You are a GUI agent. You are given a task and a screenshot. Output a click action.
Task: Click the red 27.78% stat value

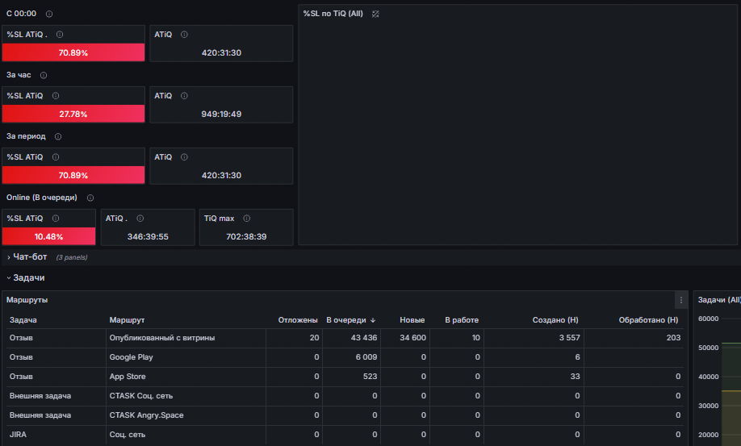pyautogui.click(x=73, y=115)
